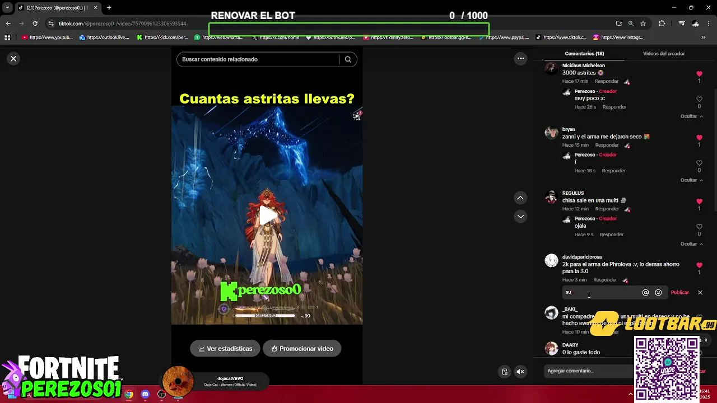Close the Perezoso TikTok tab
Viewport: 717px width, 403px height.
tap(95, 8)
